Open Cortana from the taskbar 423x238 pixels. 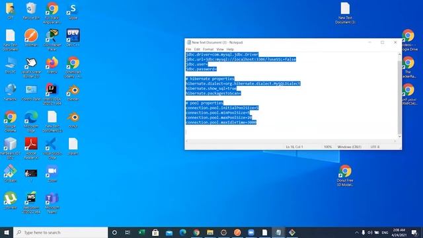click(114, 232)
